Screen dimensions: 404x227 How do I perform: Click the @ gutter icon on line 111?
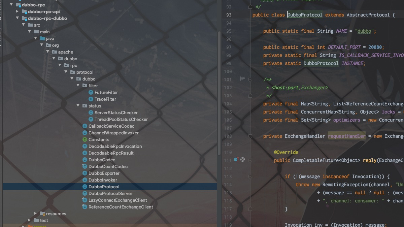242,160
